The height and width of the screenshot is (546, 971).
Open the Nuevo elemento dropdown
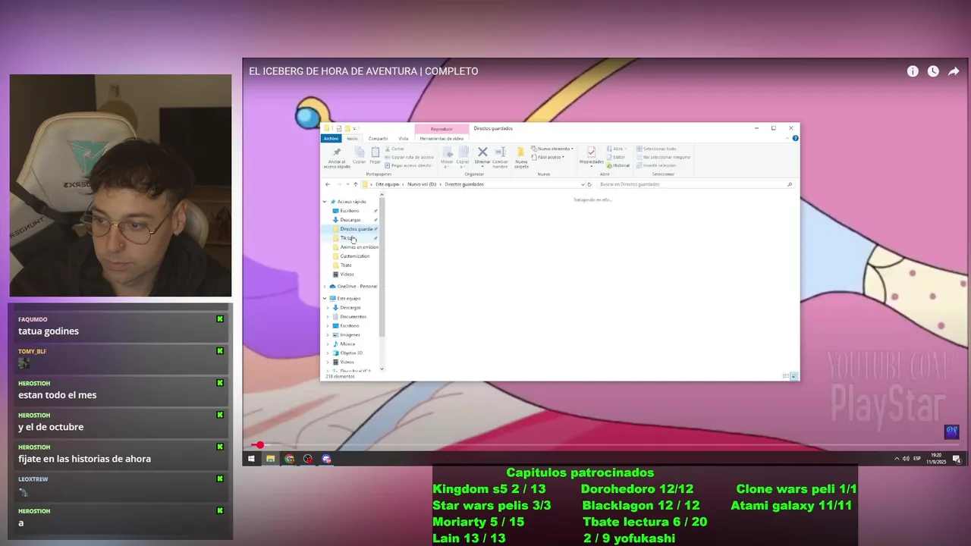point(553,149)
